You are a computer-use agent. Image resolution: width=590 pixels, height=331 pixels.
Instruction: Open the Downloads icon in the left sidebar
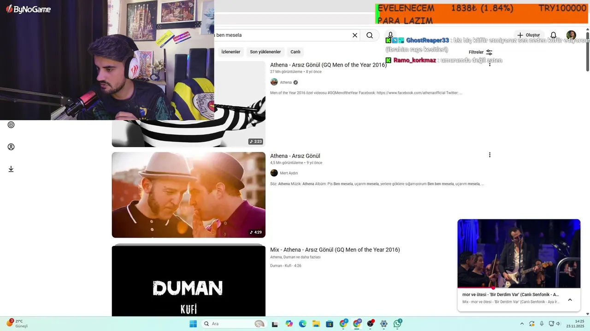[11, 169]
